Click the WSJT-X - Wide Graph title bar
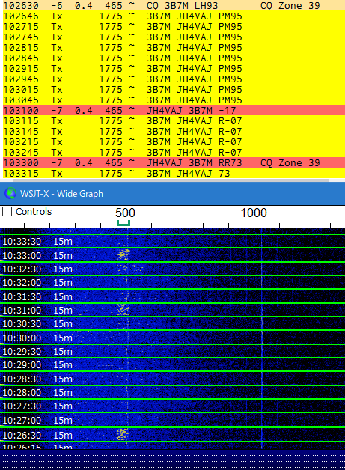The width and height of the screenshot is (345, 470). pyautogui.click(x=172, y=193)
